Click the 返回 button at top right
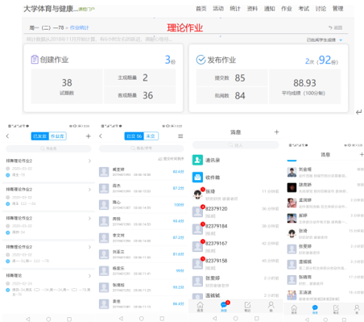This screenshot has width=364, height=322. (336, 27)
